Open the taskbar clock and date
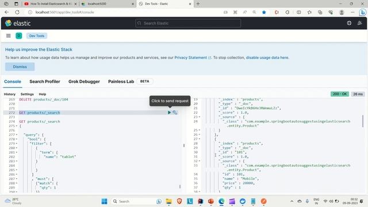The height and width of the screenshot is (207, 368). click(350, 201)
